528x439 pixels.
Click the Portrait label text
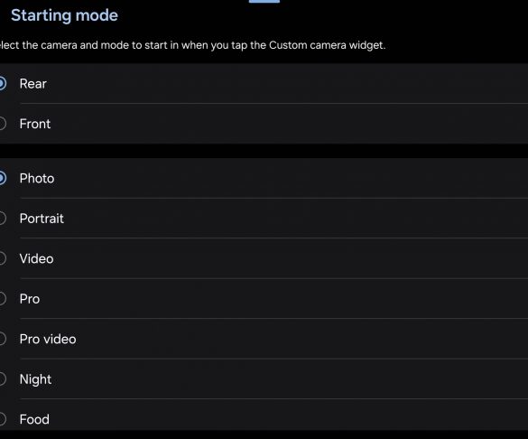click(42, 219)
